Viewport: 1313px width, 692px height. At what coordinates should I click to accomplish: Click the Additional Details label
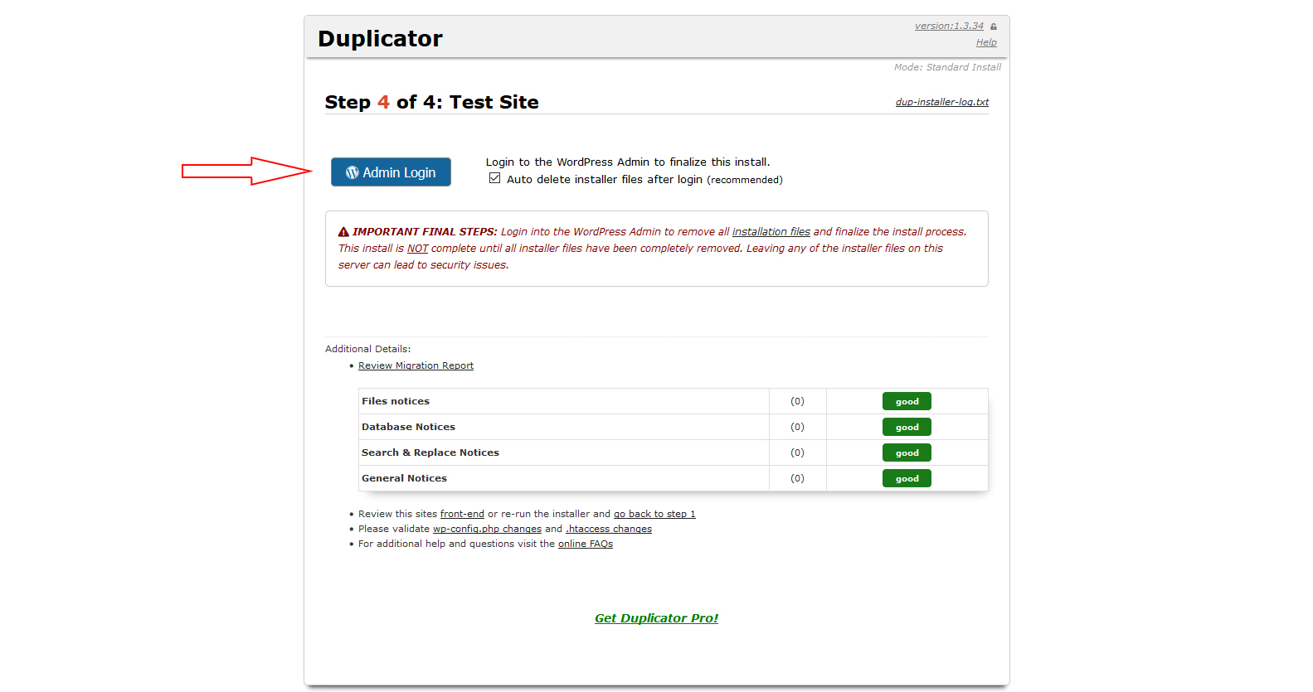point(367,349)
